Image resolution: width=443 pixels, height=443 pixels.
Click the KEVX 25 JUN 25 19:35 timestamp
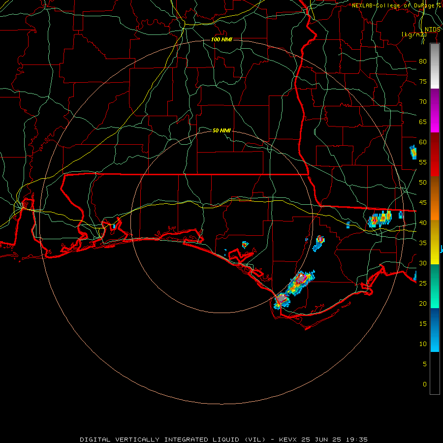click(x=323, y=440)
